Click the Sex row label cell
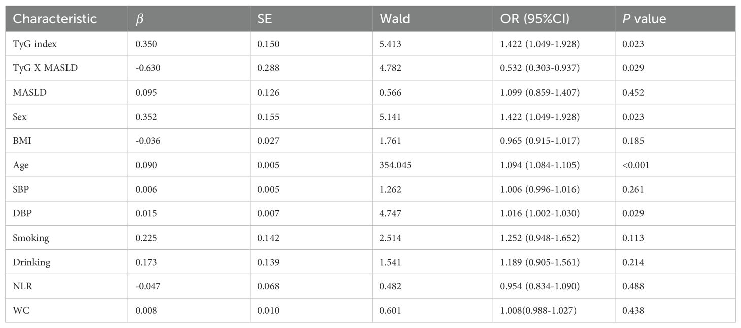 coord(20,117)
